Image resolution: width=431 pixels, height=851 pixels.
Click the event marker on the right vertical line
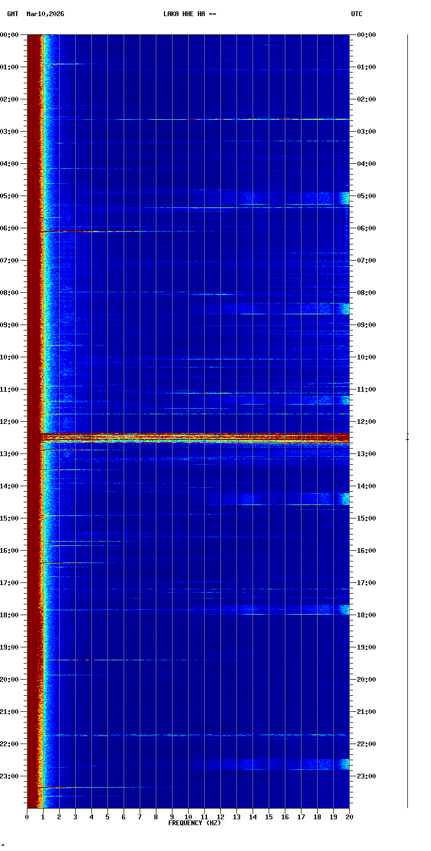[x=407, y=437]
